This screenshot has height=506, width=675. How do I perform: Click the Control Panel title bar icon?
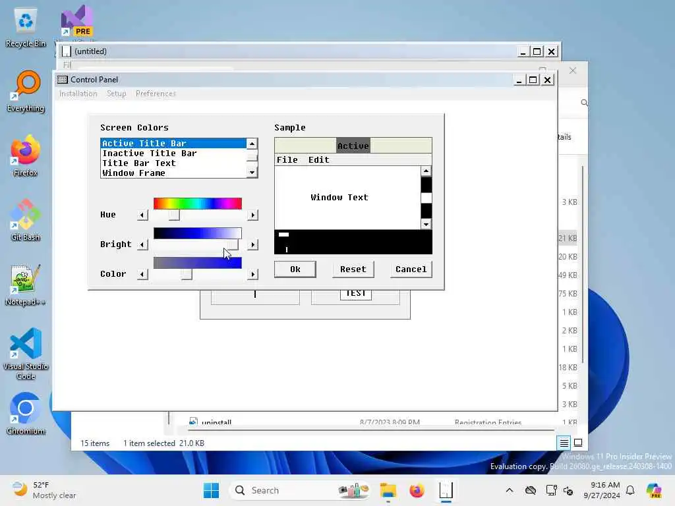[x=63, y=80]
